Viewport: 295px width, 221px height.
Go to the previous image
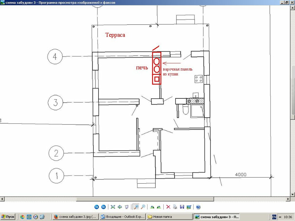point(96,207)
